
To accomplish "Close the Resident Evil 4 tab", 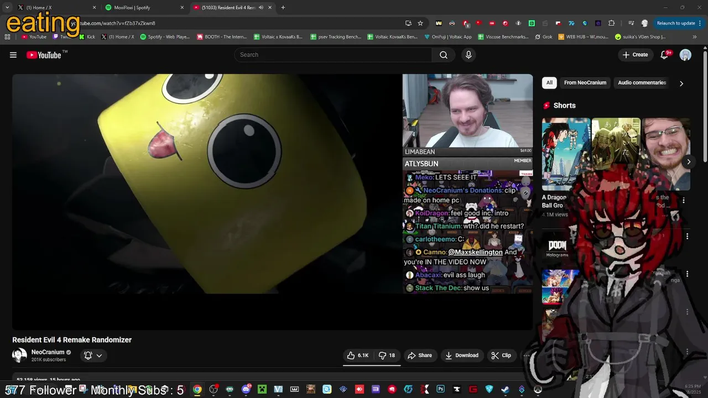I will pyautogui.click(x=270, y=8).
